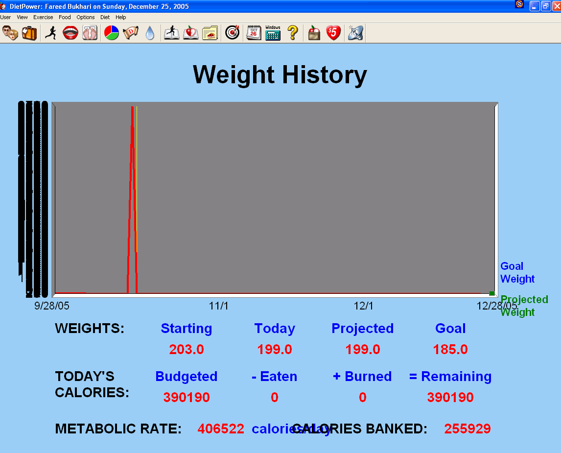Open the suitcase icon in toolbar
The image size is (561, 453).
(29, 33)
